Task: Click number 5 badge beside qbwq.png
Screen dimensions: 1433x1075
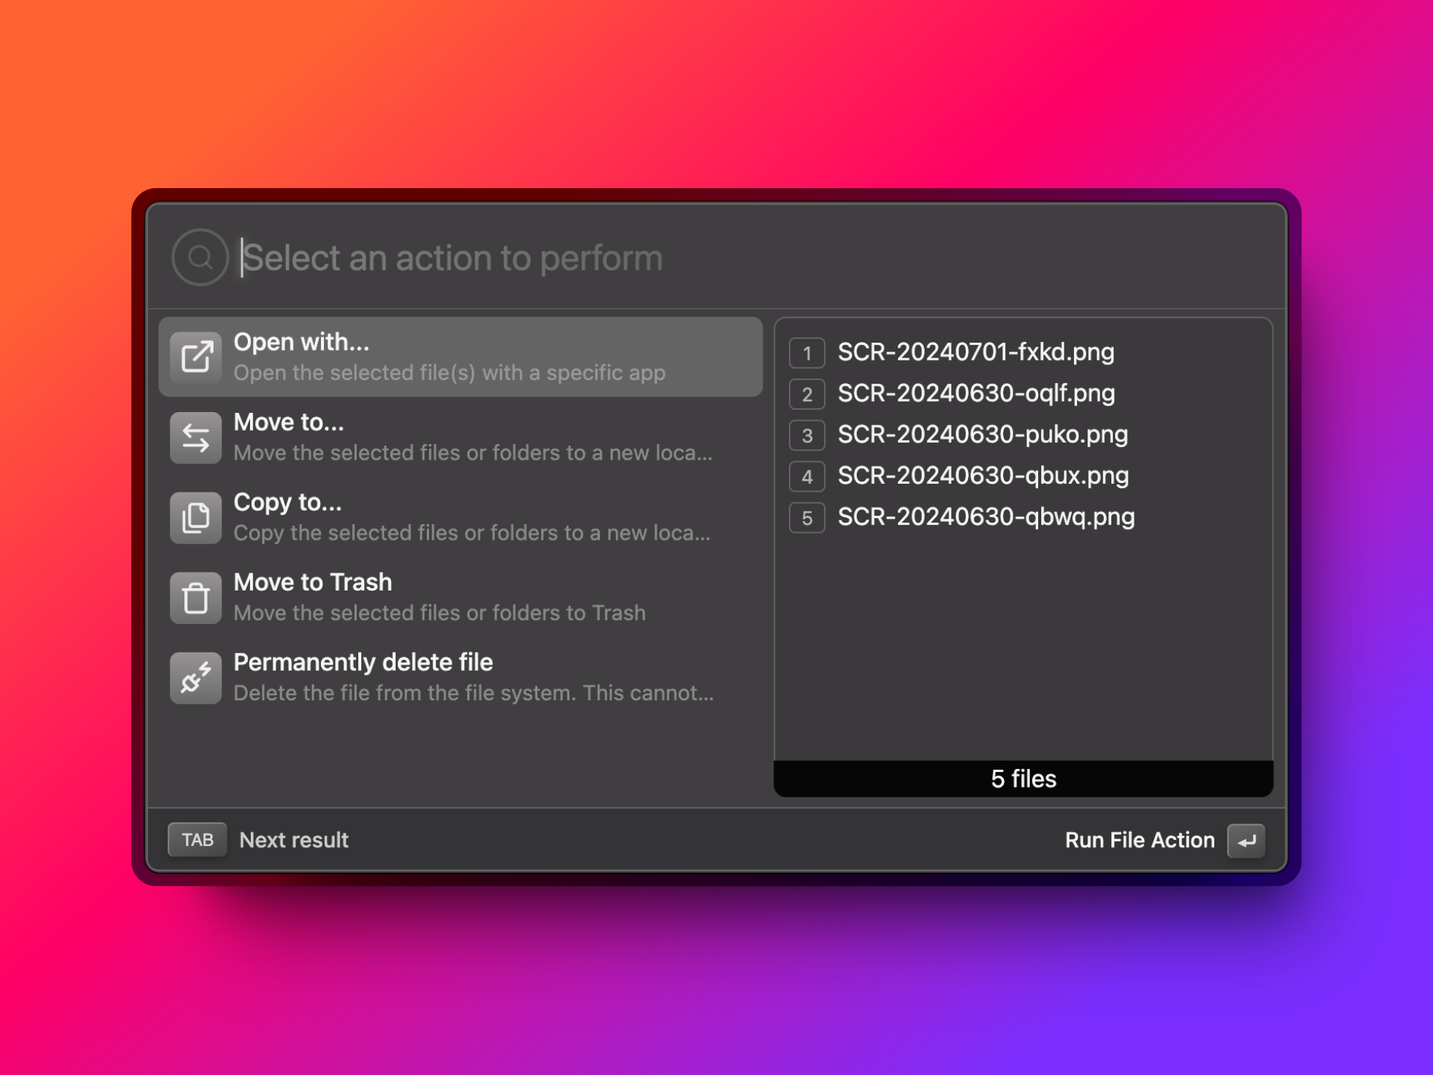Action: click(x=807, y=518)
